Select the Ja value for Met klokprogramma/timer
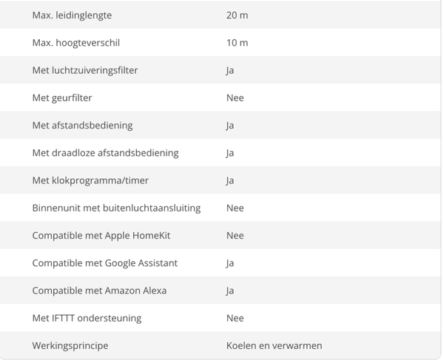Image resolution: width=444 pixels, height=360 pixels. click(x=230, y=180)
